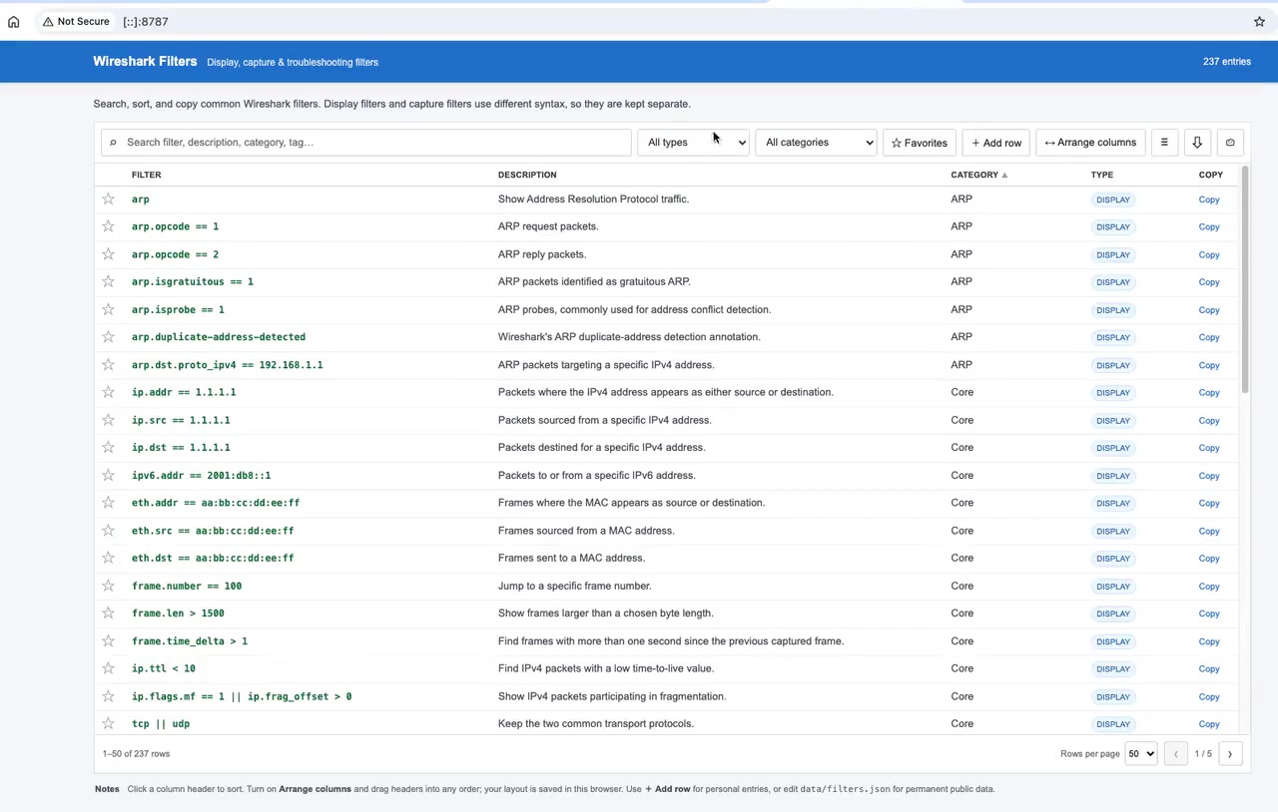The width and height of the screenshot is (1278, 812).
Task: Favorite the arp filter row star
Action: pyautogui.click(x=108, y=200)
